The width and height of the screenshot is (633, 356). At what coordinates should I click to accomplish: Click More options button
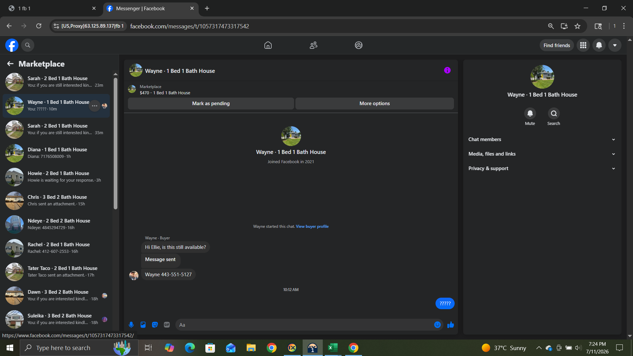(x=375, y=104)
